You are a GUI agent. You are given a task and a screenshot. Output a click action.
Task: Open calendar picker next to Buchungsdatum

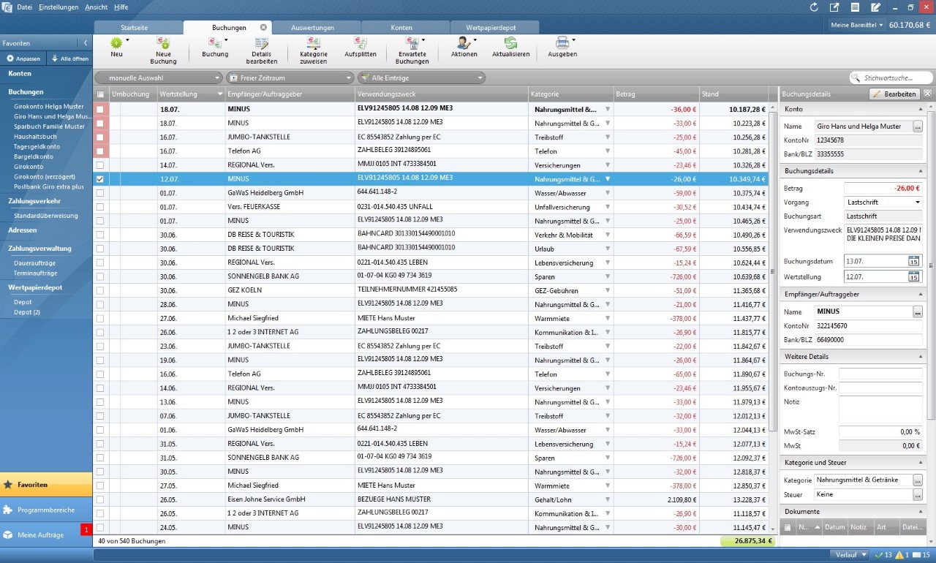click(913, 261)
